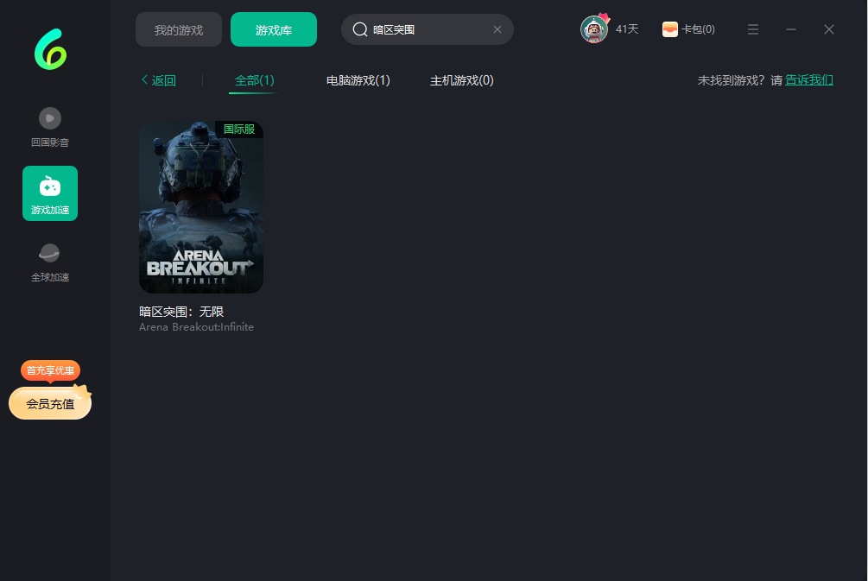Select the 主机游戏(0) filter tab
The width and height of the screenshot is (868, 581).
click(x=462, y=80)
